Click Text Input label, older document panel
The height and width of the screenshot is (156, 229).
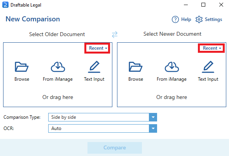coord(94,79)
